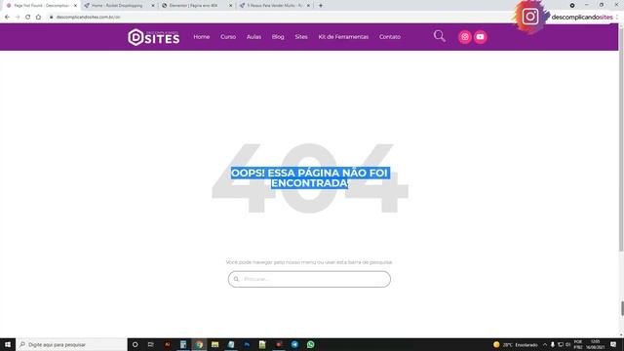Viewport: 624px width, 351px height.
Task: Open the Calculator icon on taskbar
Action: (x=183, y=344)
